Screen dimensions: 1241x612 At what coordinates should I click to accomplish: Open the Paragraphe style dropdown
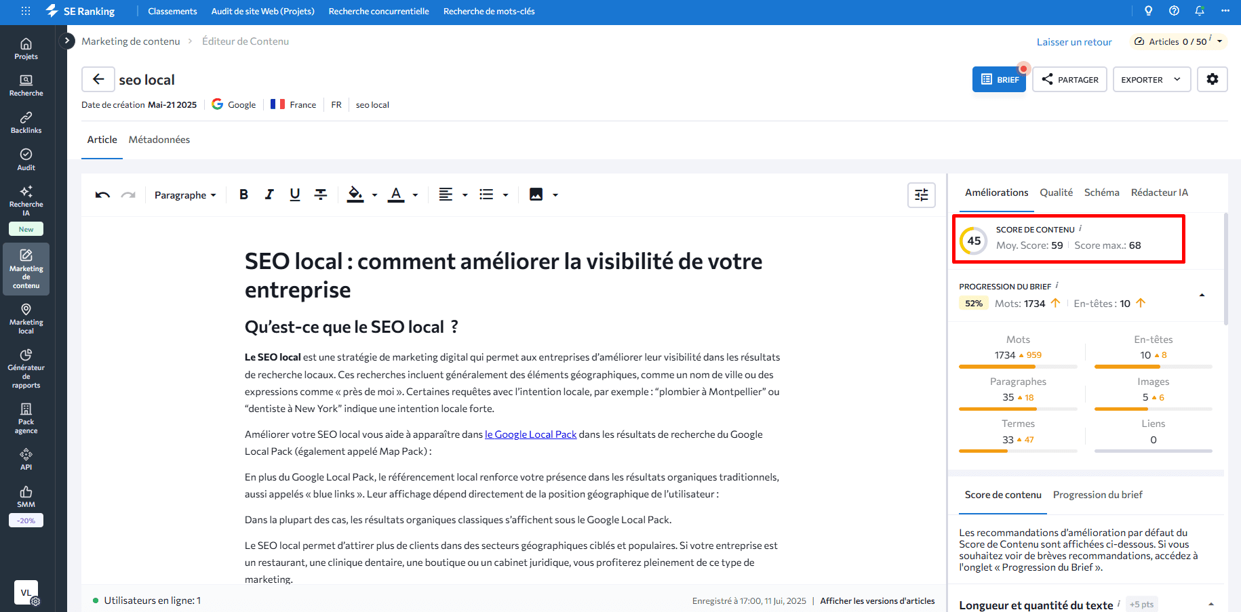[x=185, y=195]
